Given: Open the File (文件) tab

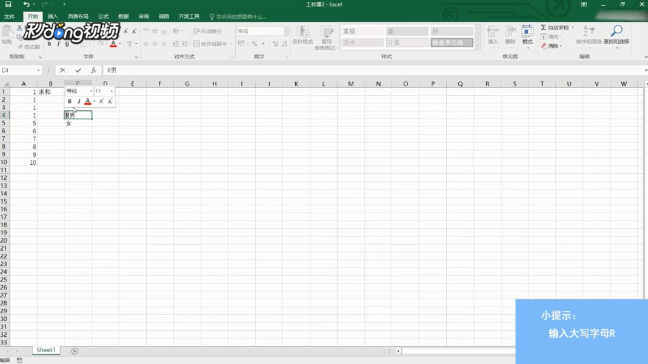Looking at the screenshot, I should (9, 16).
